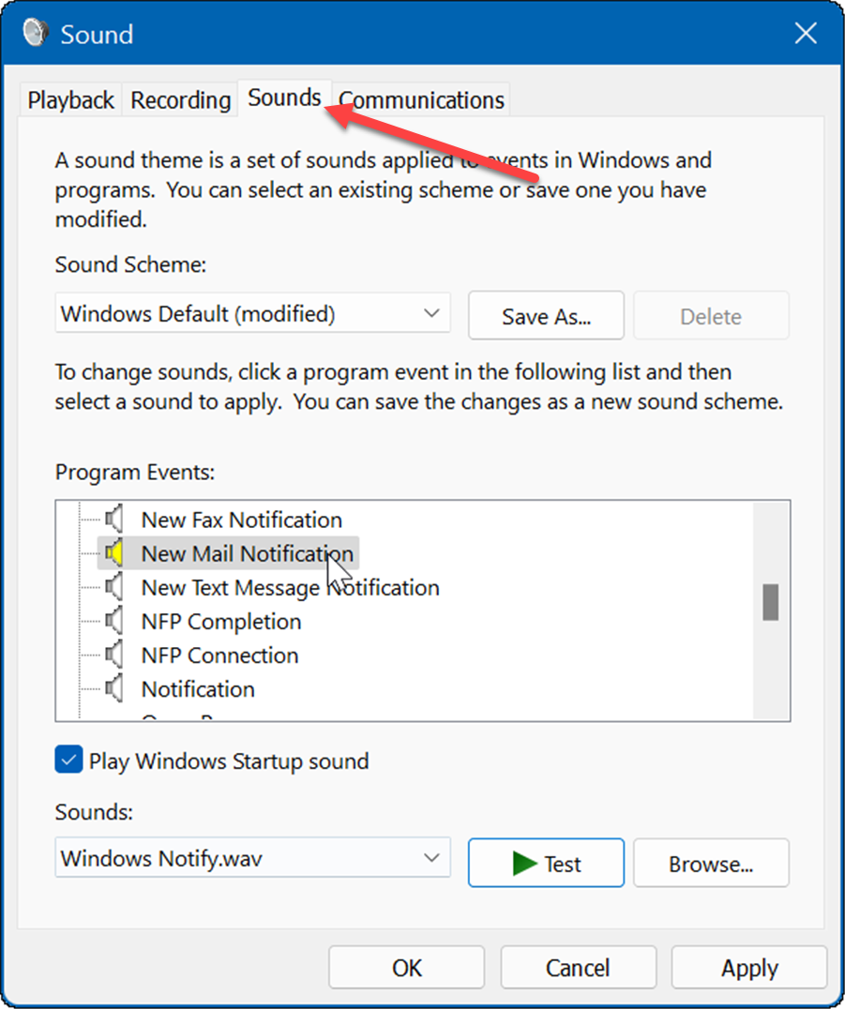Expand the Windows Default (modified) scheme list
Image resolution: width=845 pixels, height=1009 pixels.
[x=431, y=314]
